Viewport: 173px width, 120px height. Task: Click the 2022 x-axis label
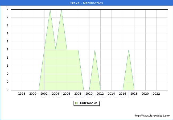(x=156, y=94)
